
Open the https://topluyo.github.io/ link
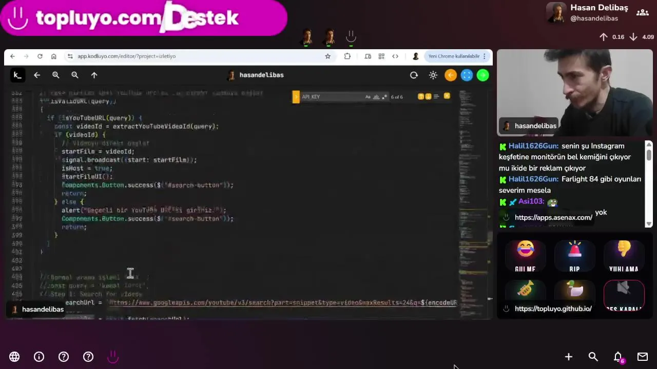(553, 309)
